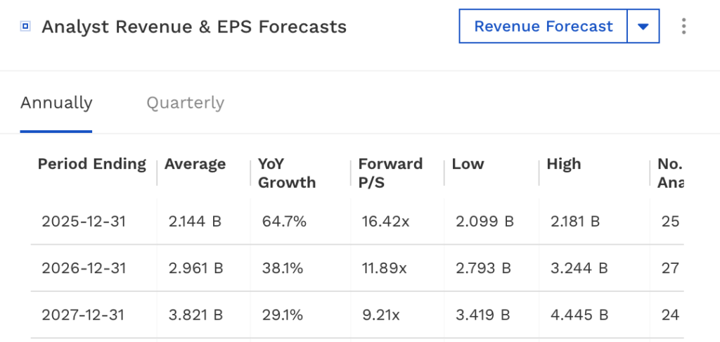Select the Annually tab
720x342 pixels.
click(x=56, y=103)
